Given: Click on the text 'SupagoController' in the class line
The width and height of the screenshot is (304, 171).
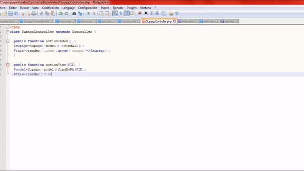Looking at the screenshot, I should (38, 32).
